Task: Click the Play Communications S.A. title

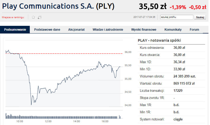Action: [58, 6]
